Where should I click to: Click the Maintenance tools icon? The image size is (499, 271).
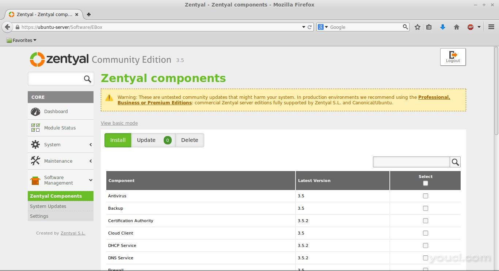tap(35, 160)
